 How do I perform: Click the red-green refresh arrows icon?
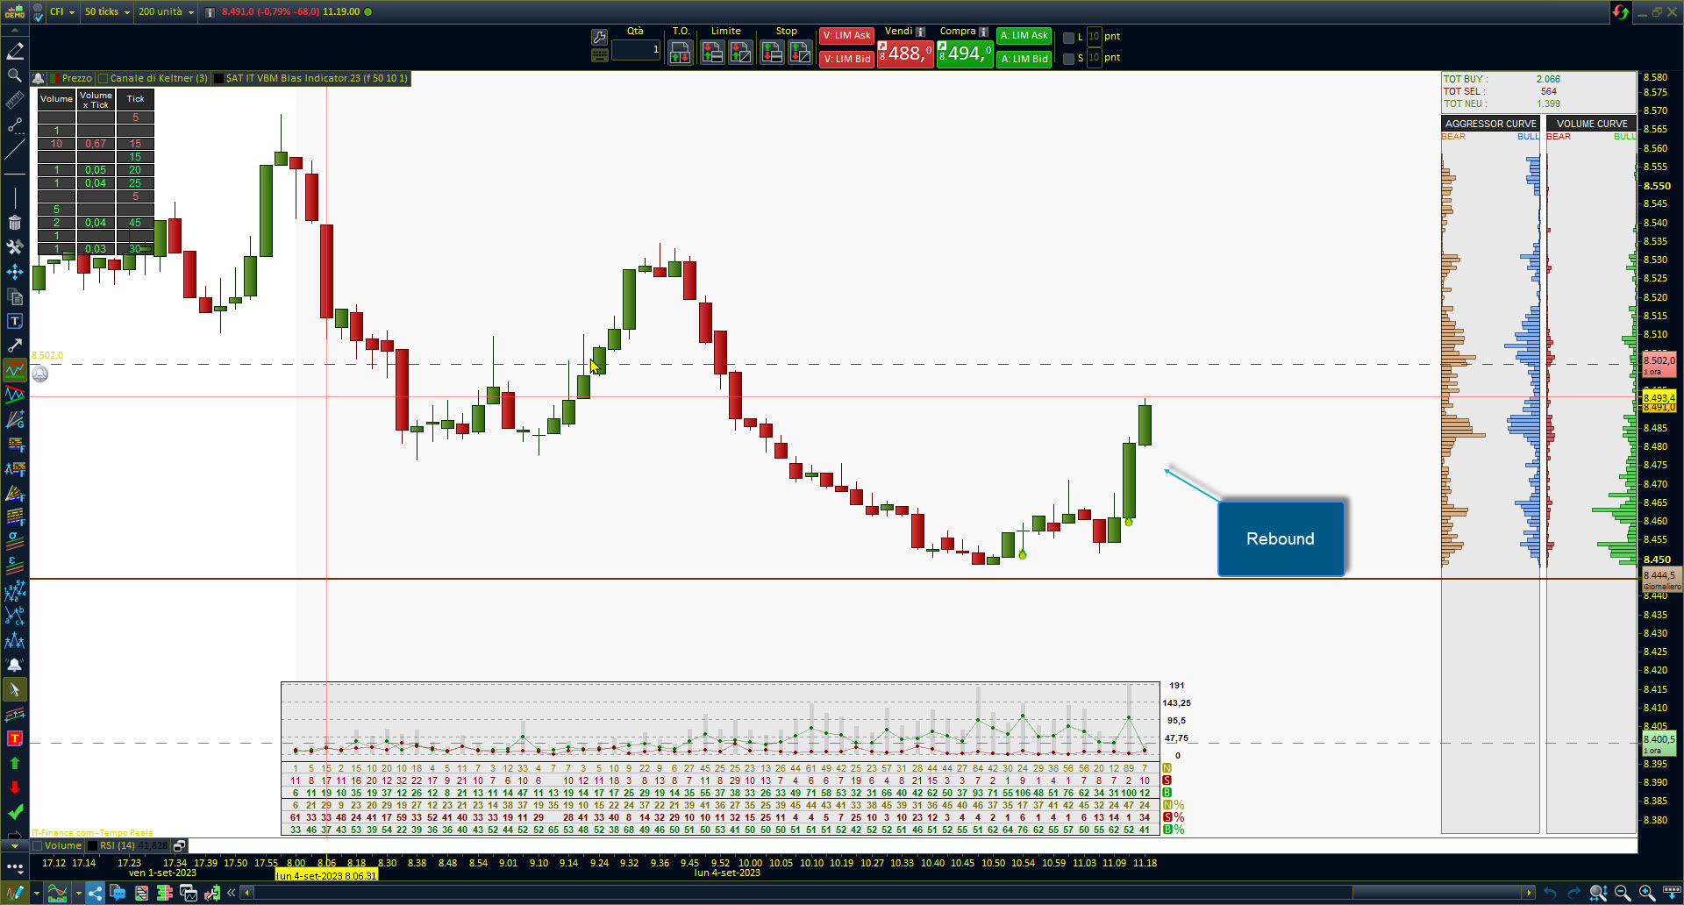1621,11
